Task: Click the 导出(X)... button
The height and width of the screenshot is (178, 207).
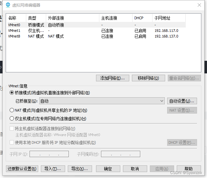Action: point(80,169)
